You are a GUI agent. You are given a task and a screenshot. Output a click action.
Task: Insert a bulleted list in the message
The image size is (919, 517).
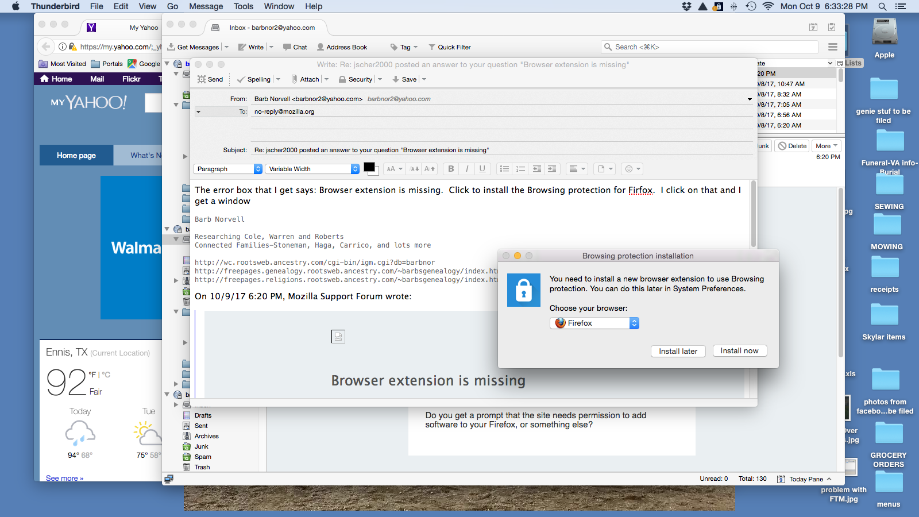pos(504,169)
